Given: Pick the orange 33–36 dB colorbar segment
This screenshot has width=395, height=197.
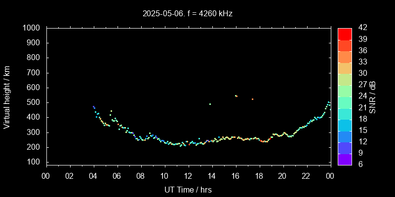Looking at the screenshot, I should pyautogui.click(x=345, y=57).
